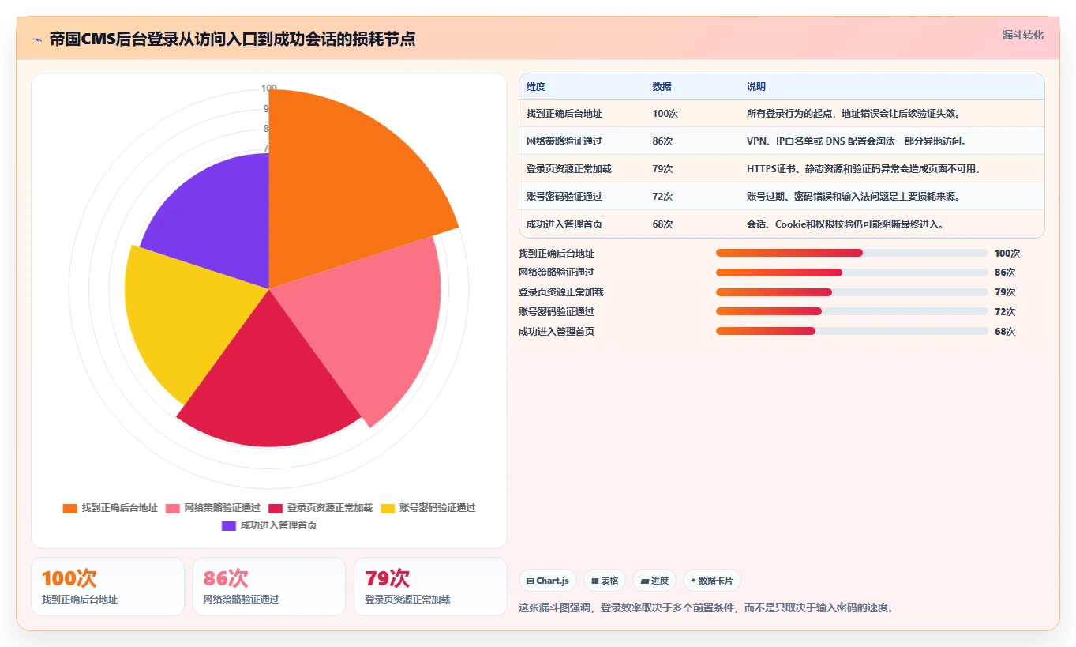Click the 79次 value beside its progress bar

tap(1005, 292)
